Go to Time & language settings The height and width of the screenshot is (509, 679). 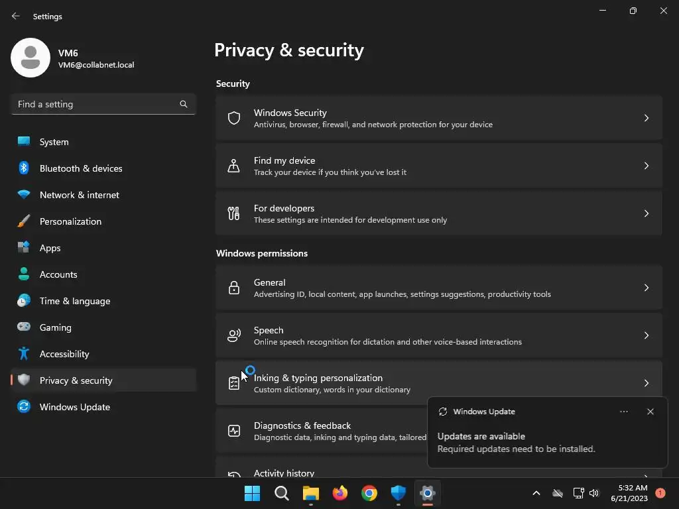[104, 300]
